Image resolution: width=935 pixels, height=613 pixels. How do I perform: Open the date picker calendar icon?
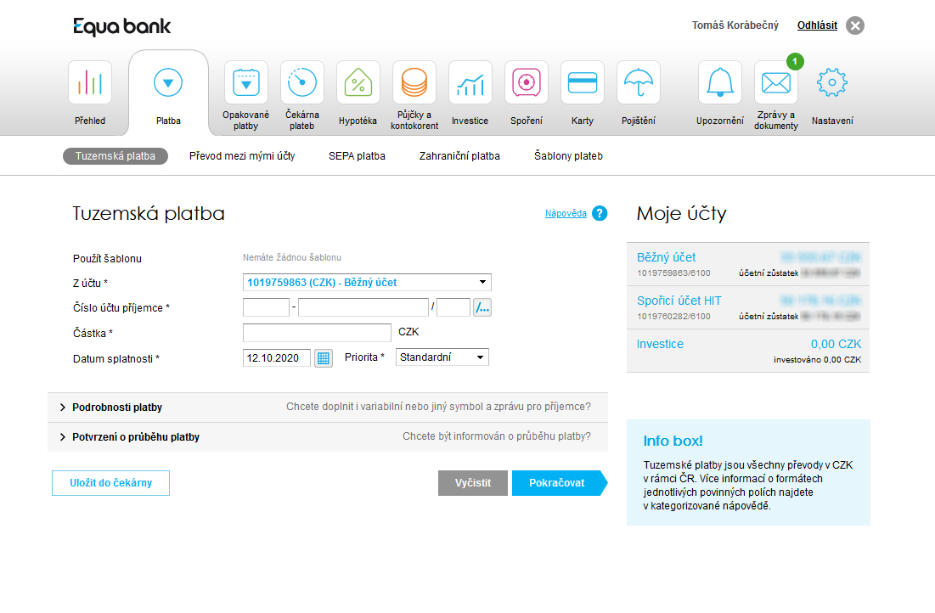pos(324,357)
